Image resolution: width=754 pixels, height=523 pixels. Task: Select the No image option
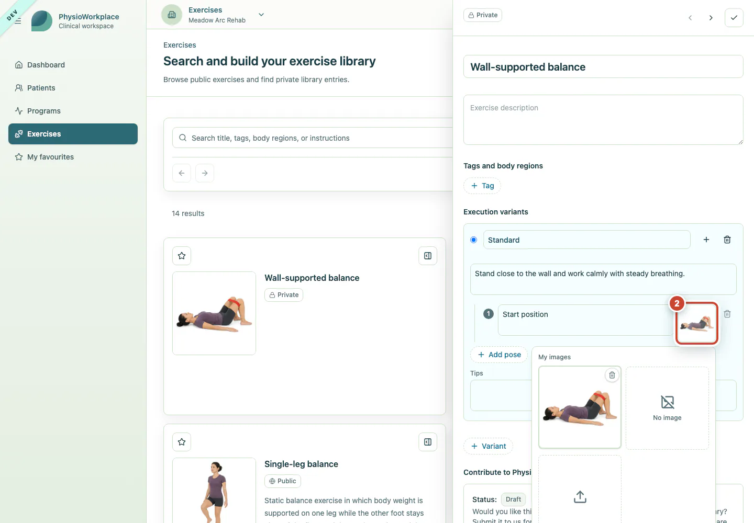point(667,408)
